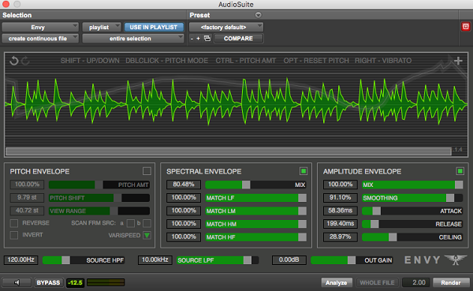This screenshot has height=291, width=473.
Task: Click the Envy eagle logo
Action: (x=456, y=259)
